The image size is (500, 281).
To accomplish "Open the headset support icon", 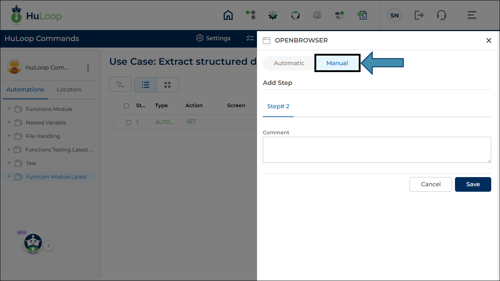I will [x=442, y=15].
